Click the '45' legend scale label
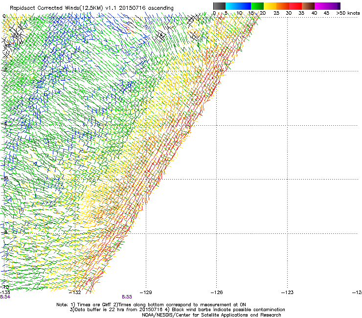 click(x=326, y=13)
